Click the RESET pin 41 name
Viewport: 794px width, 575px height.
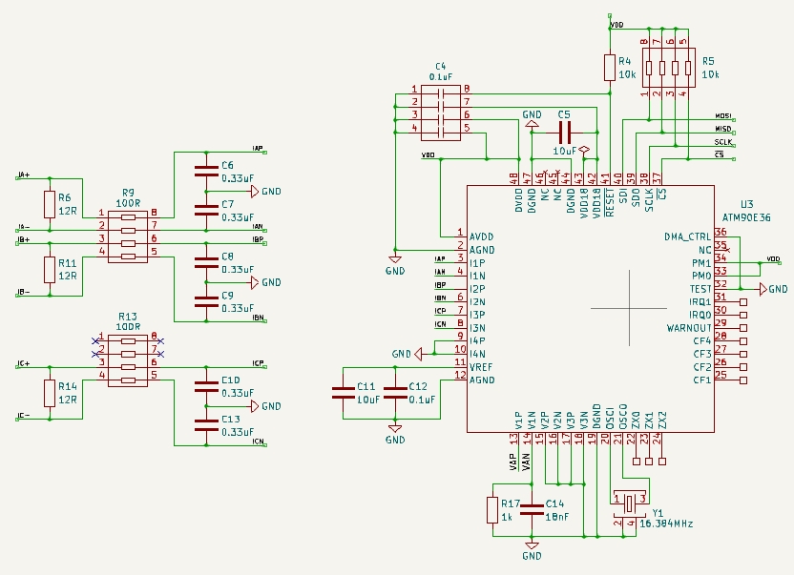pyautogui.click(x=610, y=202)
